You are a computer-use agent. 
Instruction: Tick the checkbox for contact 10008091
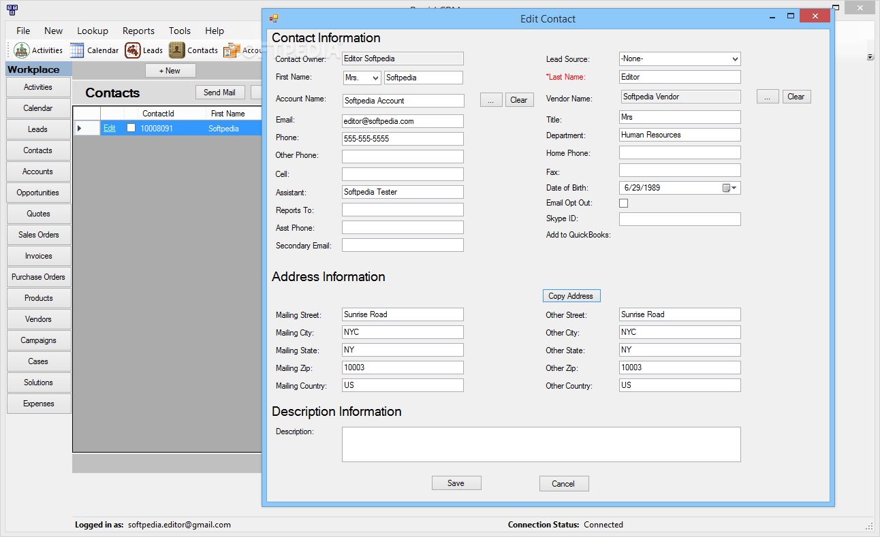tap(131, 128)
